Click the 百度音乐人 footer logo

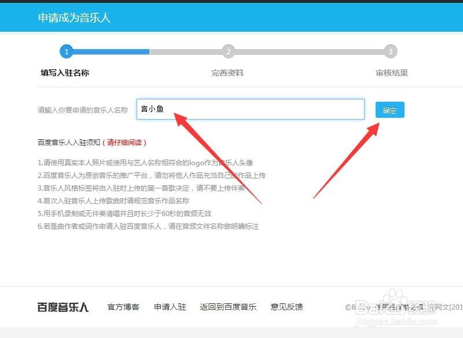click(x=63, y=307)
